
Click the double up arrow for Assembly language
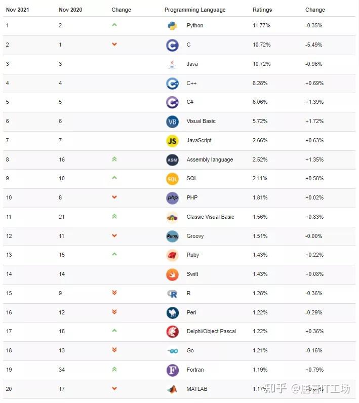pos(114,159)
